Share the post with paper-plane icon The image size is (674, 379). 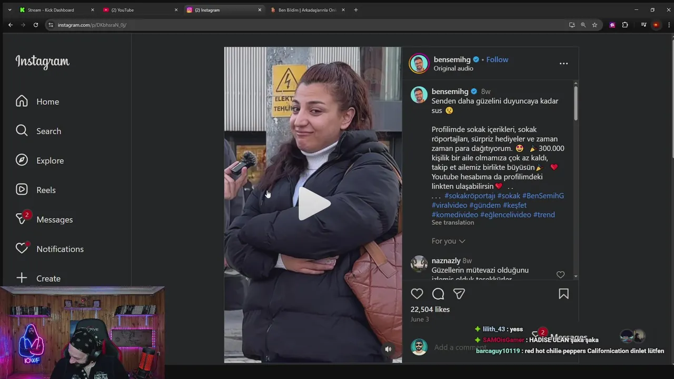coord(459,294)
